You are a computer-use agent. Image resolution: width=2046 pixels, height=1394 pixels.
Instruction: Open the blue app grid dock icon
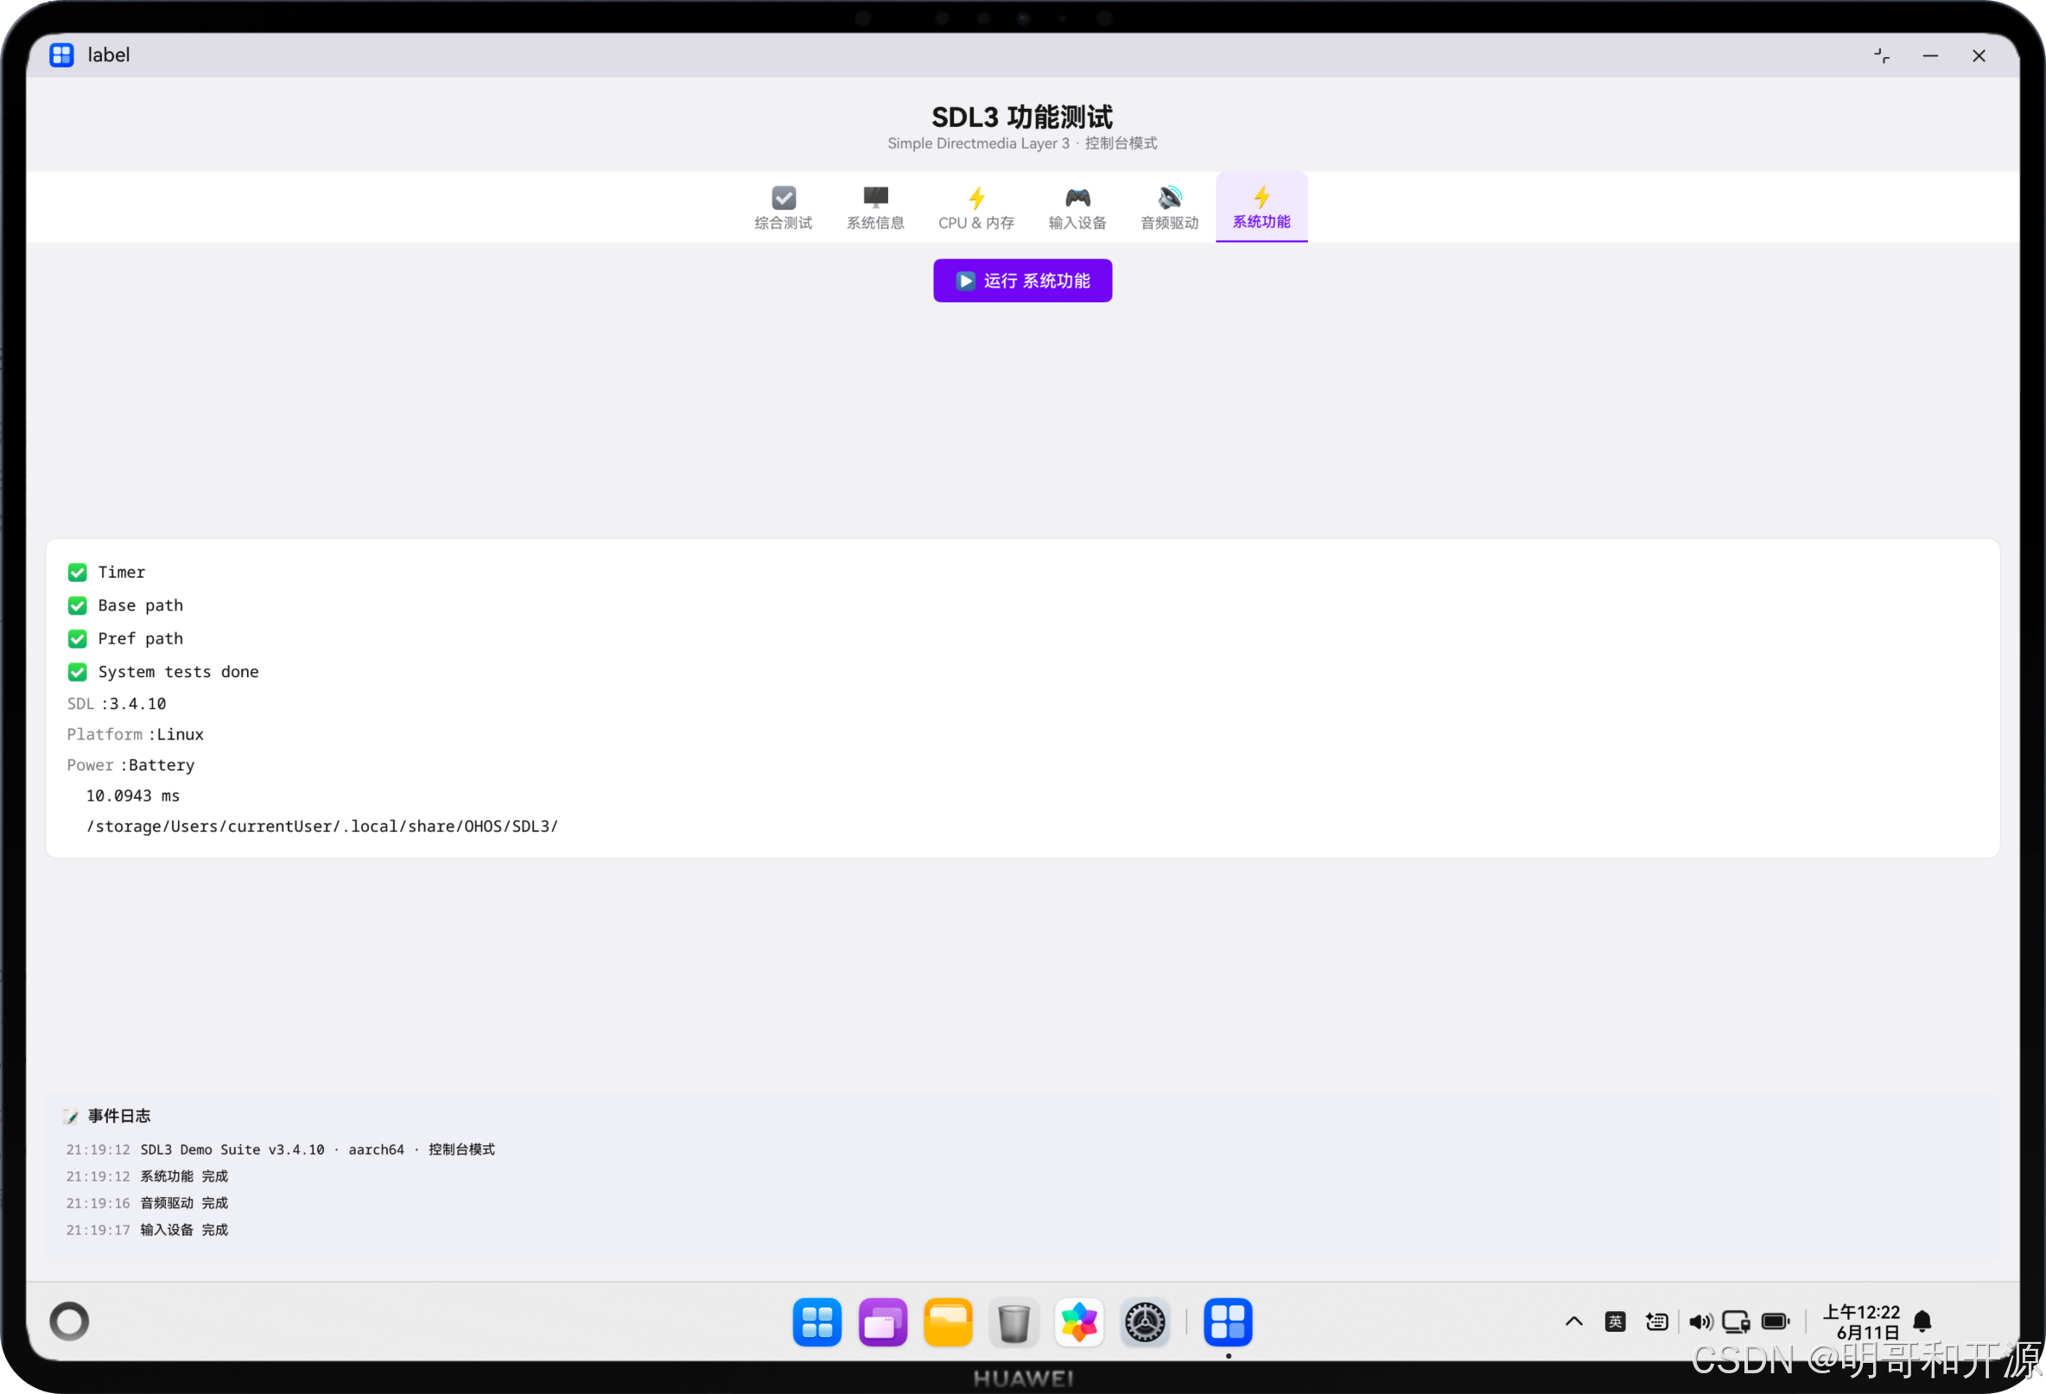pyautogui.click(x=817, y=1321)
